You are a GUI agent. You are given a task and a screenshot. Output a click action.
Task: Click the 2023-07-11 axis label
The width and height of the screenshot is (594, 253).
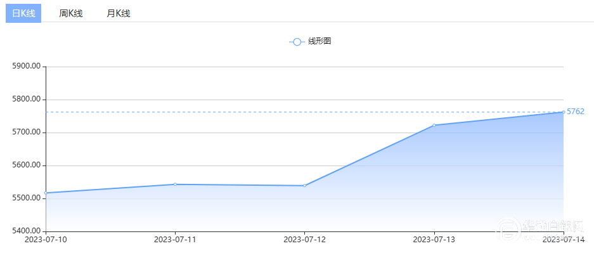(175, 239)
